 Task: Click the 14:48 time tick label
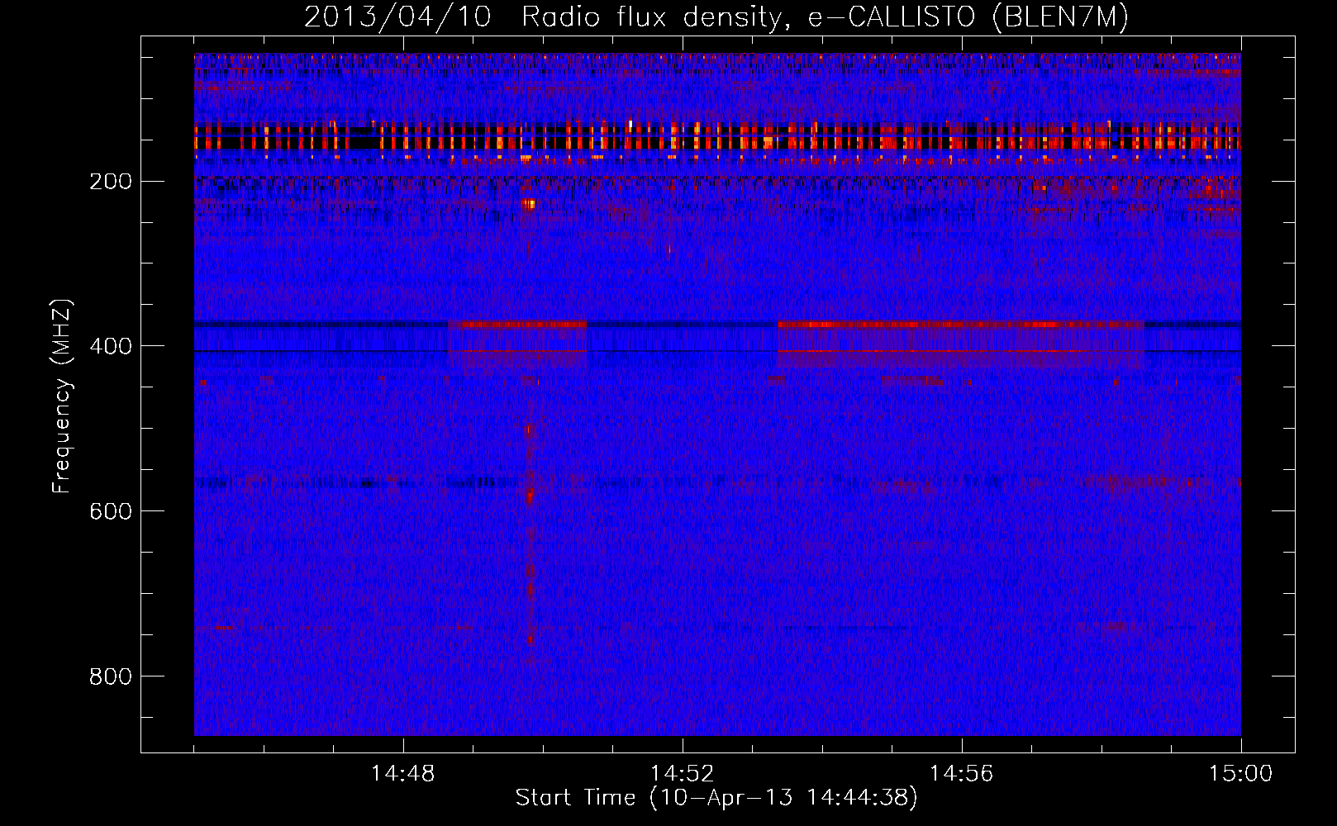(403, 774)
